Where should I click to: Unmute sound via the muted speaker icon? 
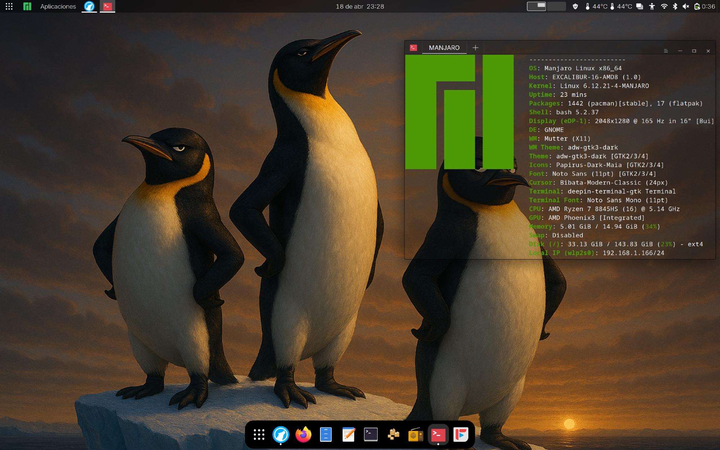coord(686,6)
